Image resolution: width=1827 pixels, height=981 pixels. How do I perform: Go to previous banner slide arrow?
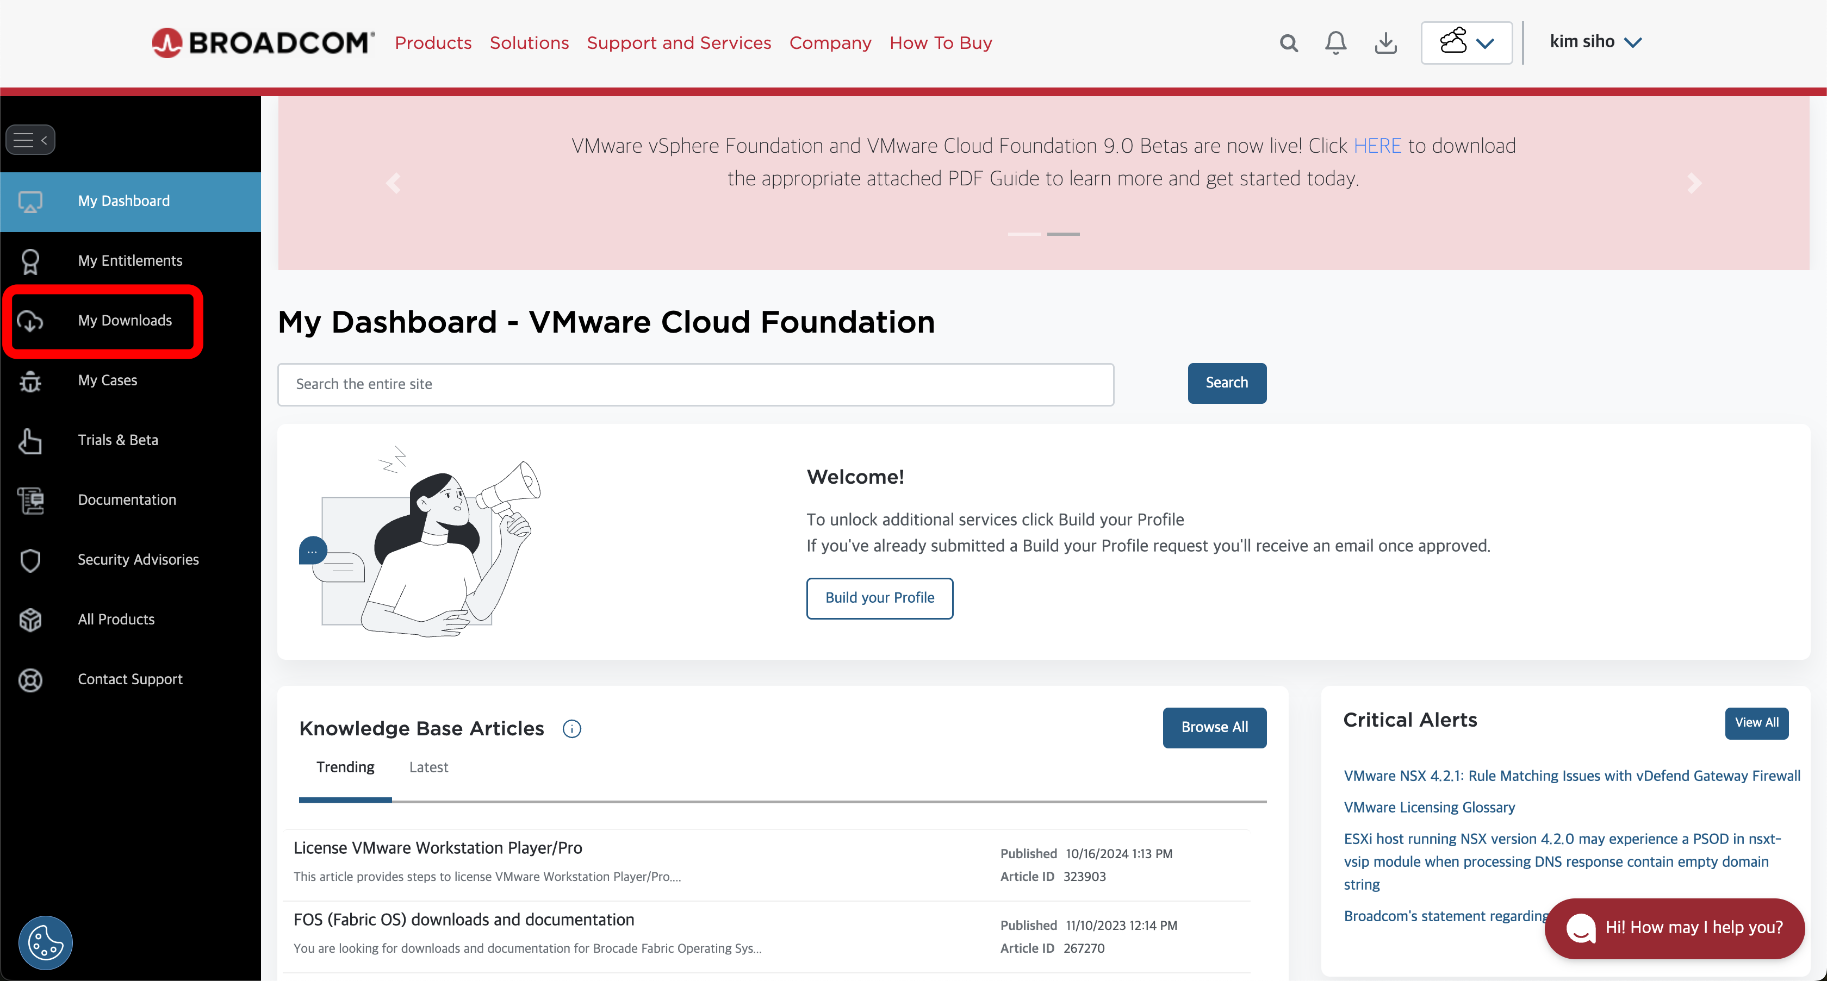(x=394, y=184)
